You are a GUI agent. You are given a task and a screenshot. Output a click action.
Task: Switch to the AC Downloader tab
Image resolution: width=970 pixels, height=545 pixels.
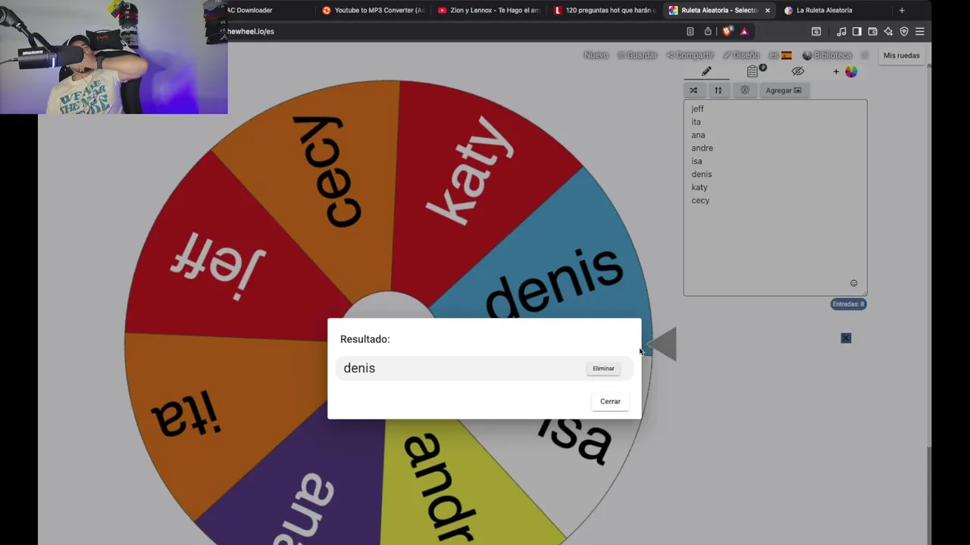click(x=249, y=11)
